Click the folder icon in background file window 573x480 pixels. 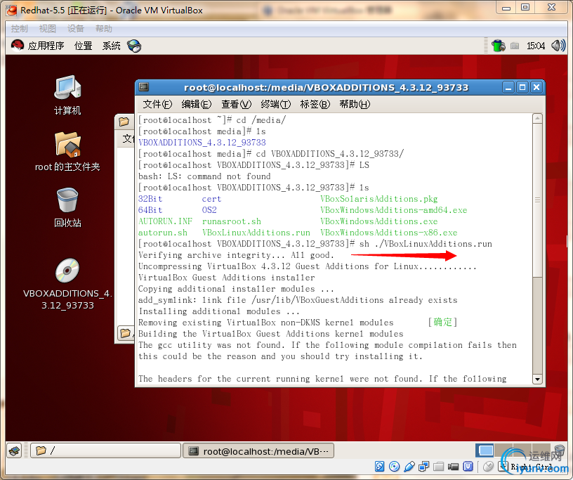click(124, 122)
